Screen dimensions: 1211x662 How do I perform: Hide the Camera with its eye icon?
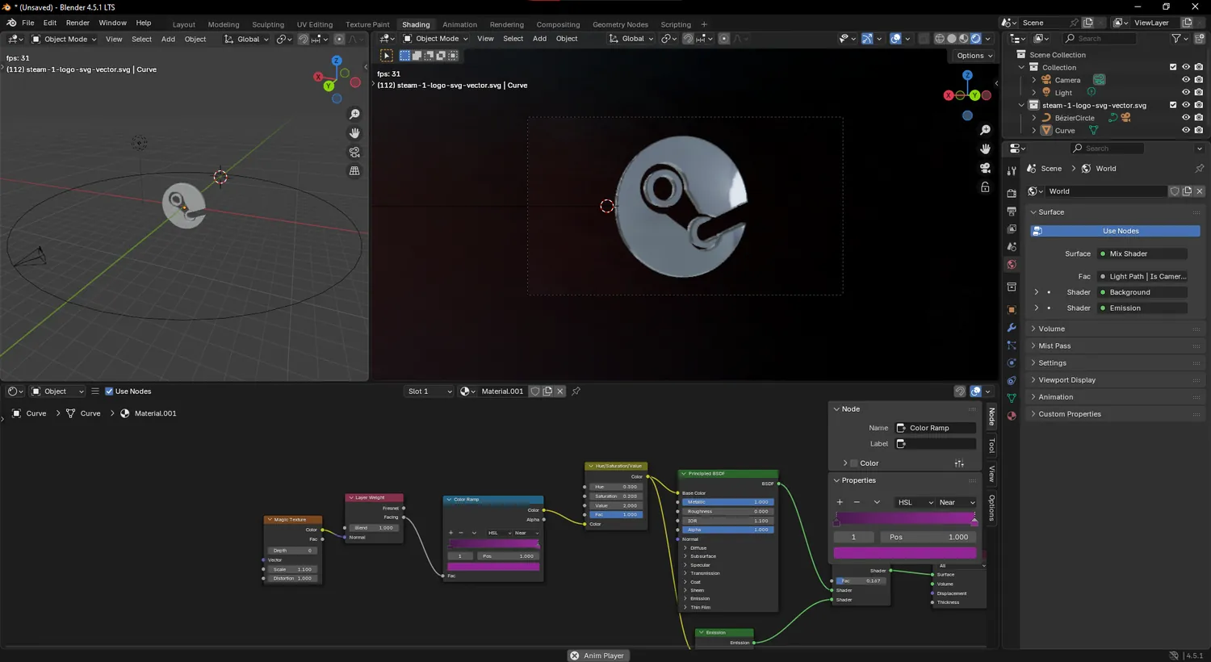(1186, 80)
